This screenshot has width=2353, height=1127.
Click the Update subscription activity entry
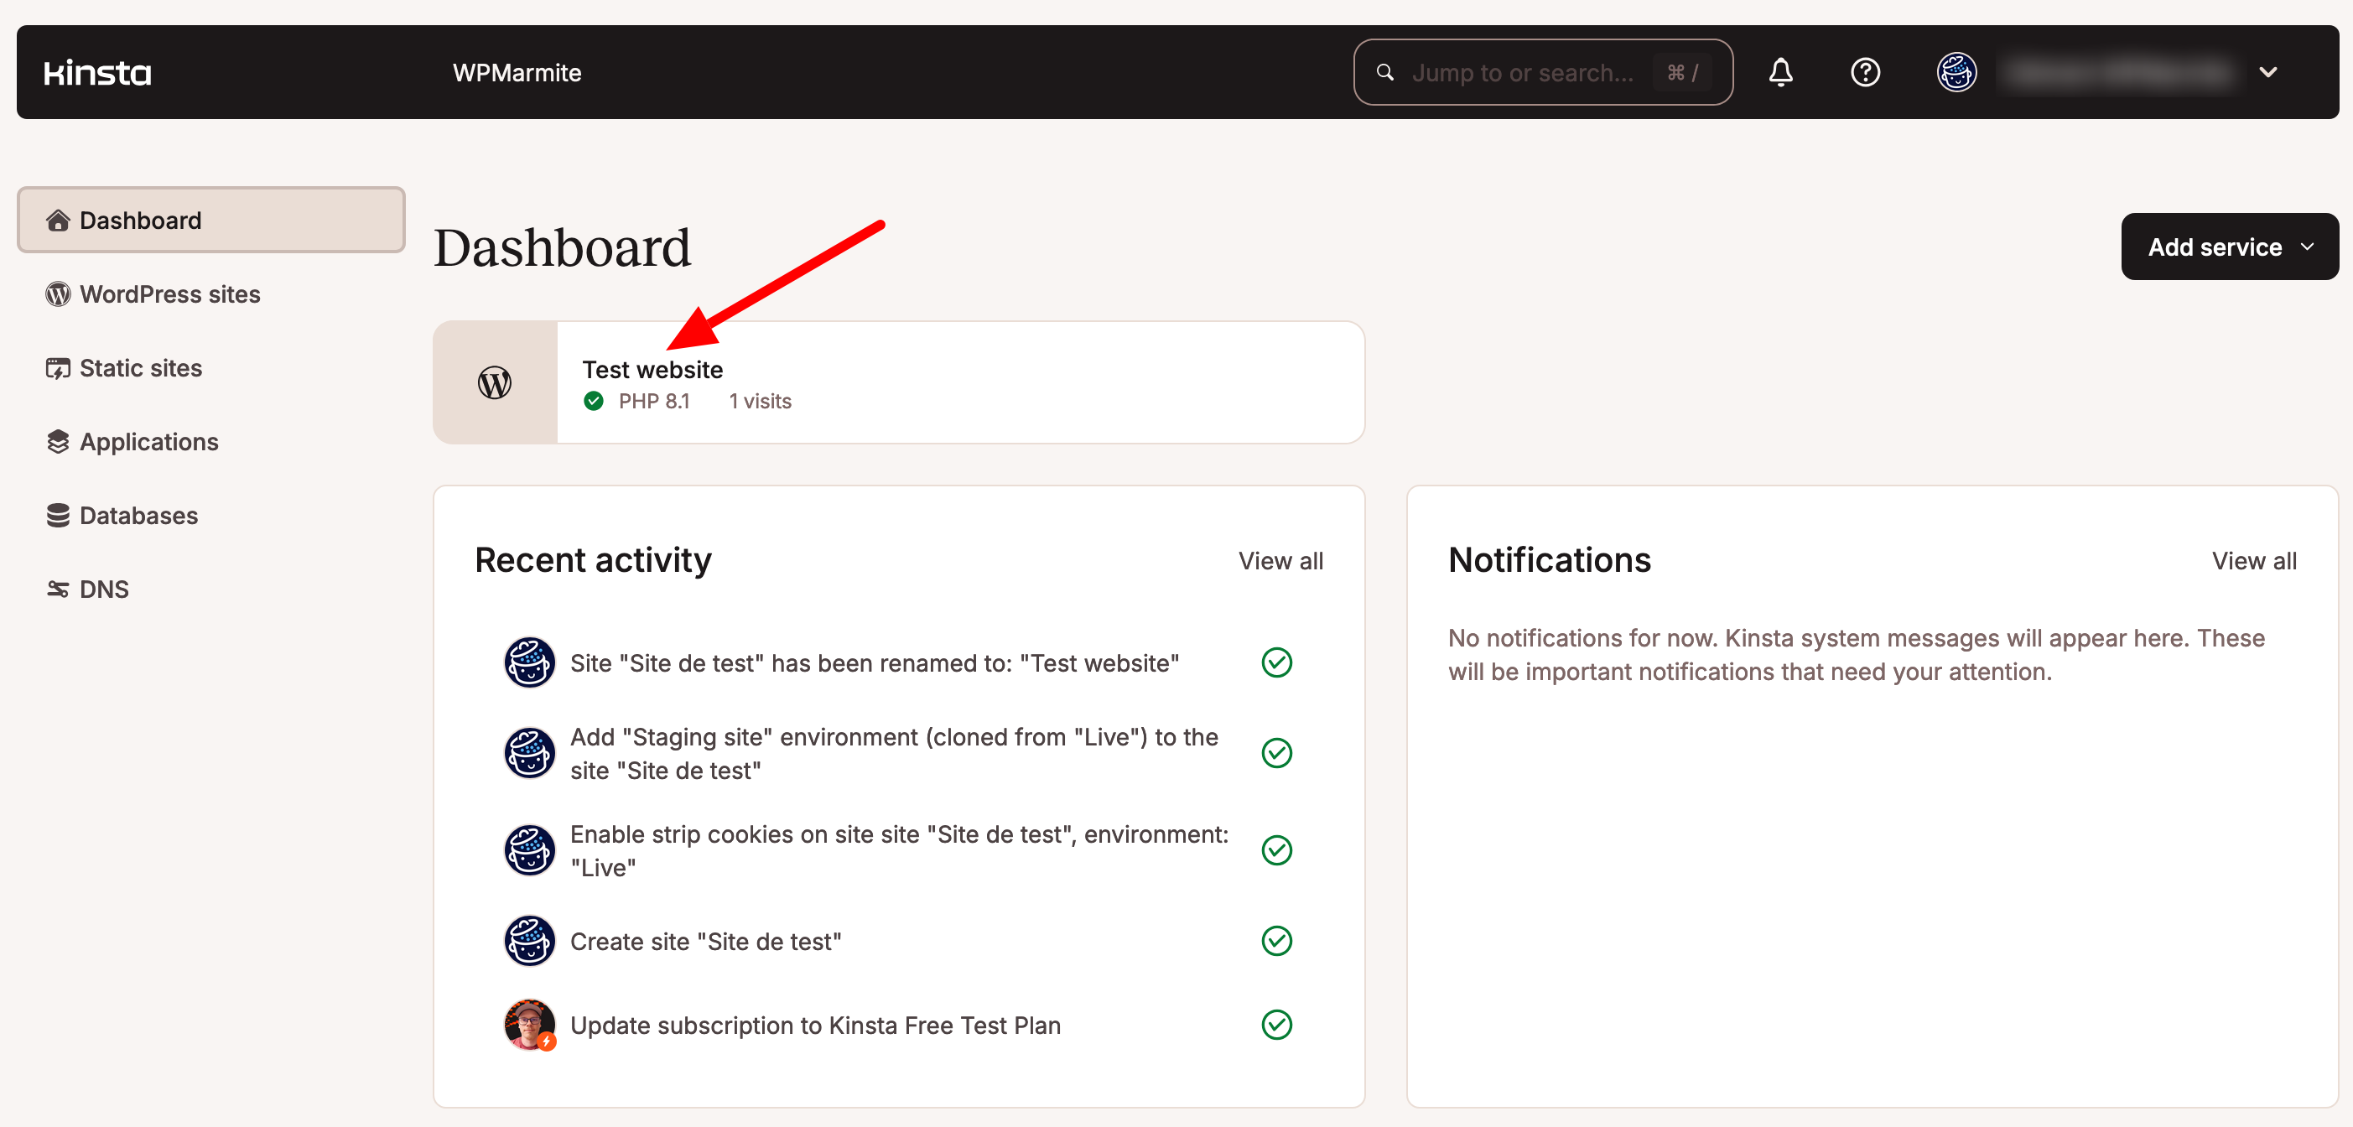pos(815,1026)
